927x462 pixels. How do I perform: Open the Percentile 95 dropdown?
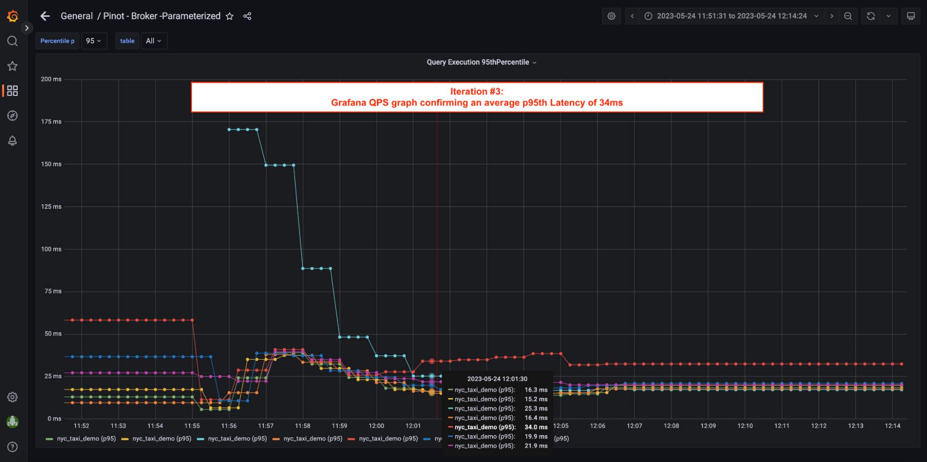pos(94,41)
